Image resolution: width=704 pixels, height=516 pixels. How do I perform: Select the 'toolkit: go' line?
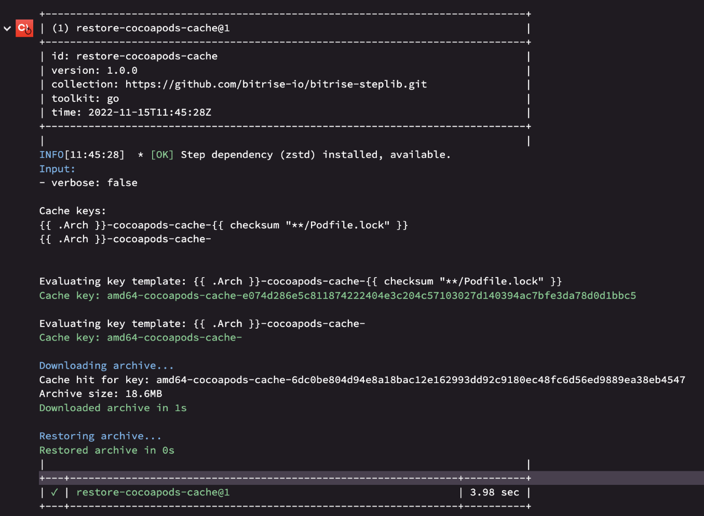pyautogui.click(x=85, y=98)
